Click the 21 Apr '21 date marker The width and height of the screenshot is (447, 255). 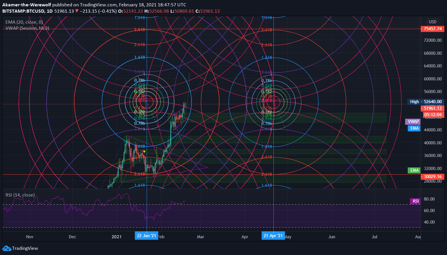[x=273, y=236]
